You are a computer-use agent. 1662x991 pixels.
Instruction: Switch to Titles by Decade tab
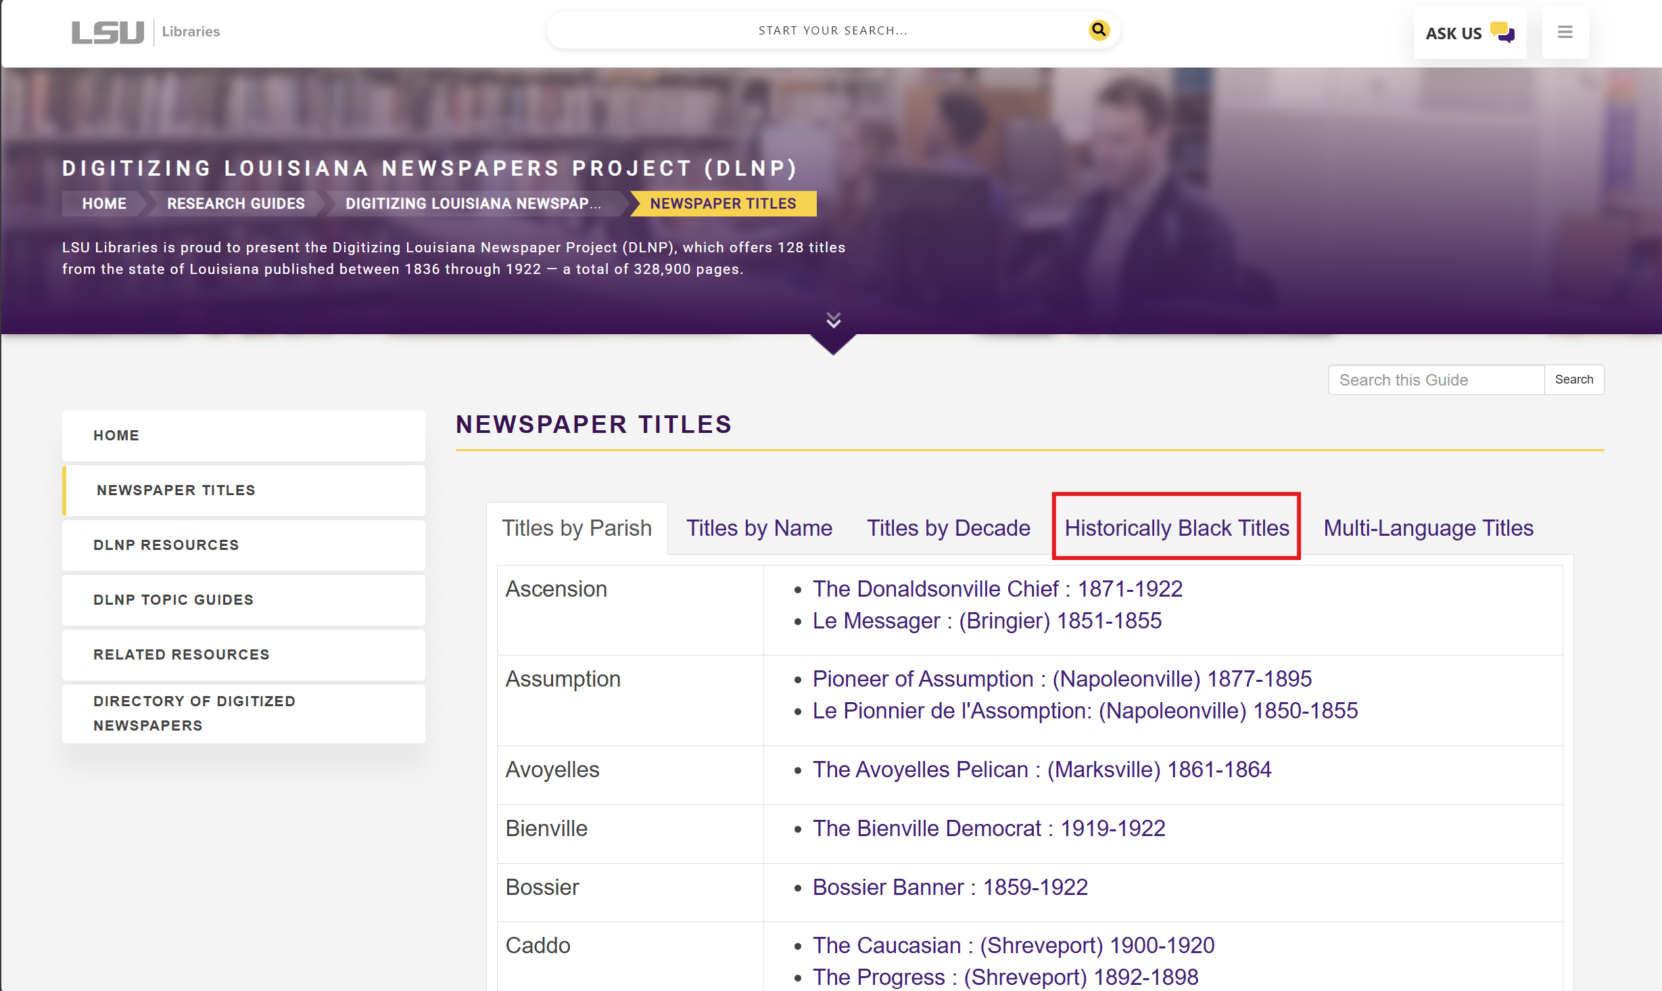pos(948,528)
